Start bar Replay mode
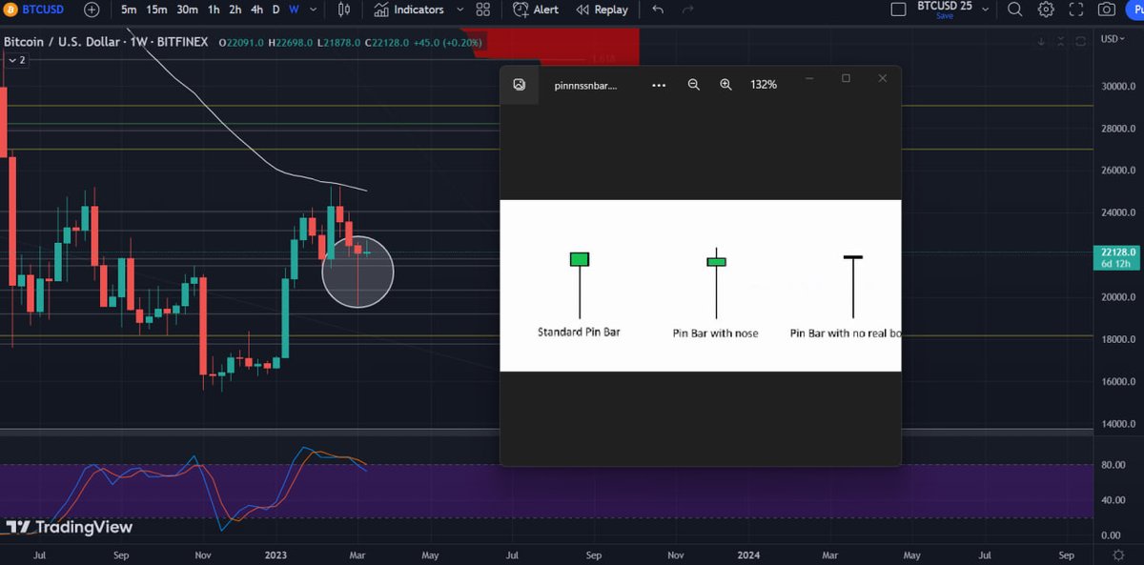 (x=602, y=10)
